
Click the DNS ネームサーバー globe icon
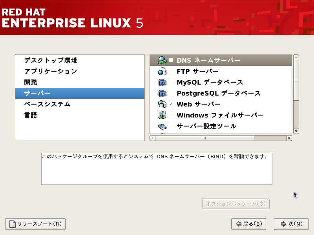(x=162, y=60)
